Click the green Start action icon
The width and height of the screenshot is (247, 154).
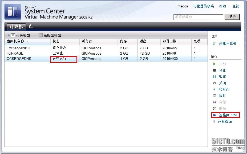tap(214, 64)
